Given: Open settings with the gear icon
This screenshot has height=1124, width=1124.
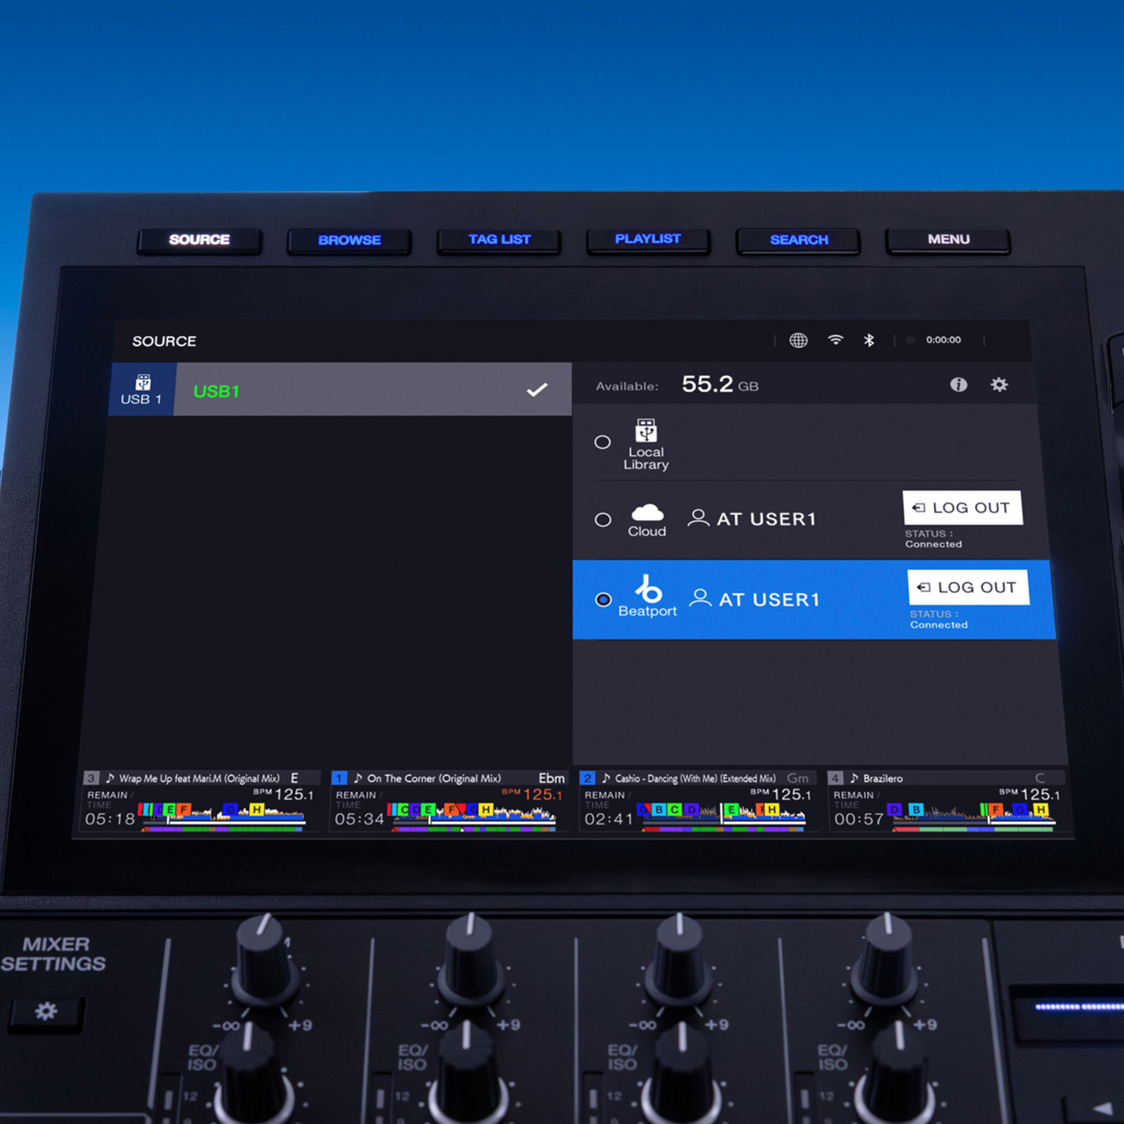Looking at the screenshot, I should point(999,385).
